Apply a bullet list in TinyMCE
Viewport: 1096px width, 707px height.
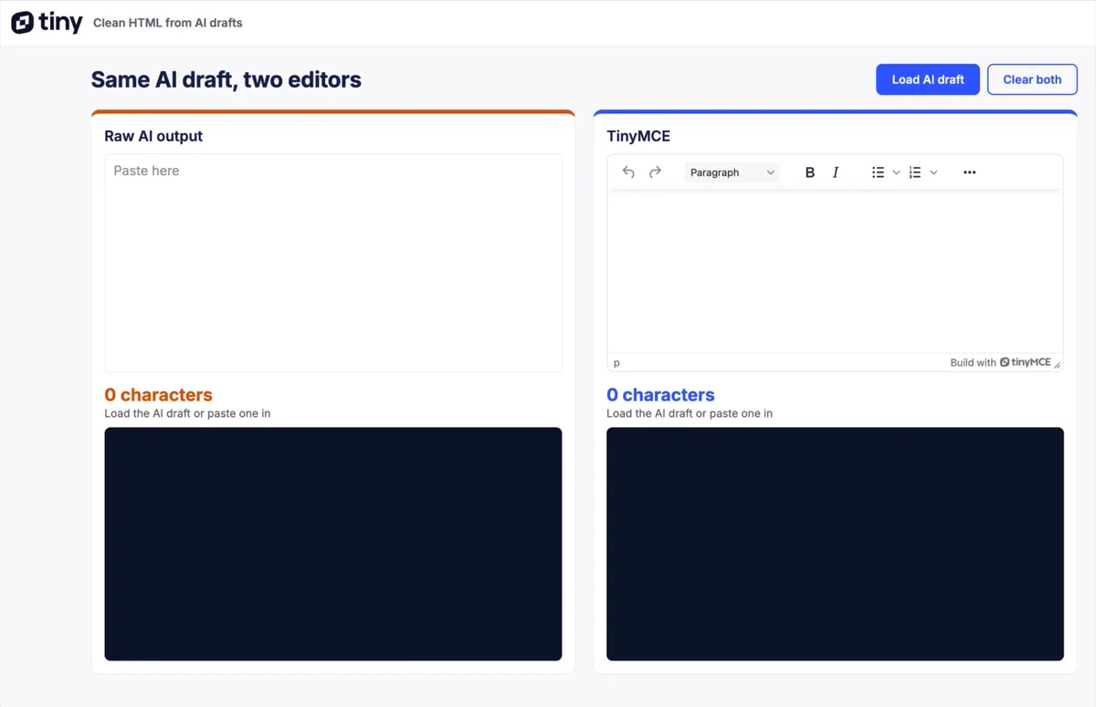click(x=878, y=172)
